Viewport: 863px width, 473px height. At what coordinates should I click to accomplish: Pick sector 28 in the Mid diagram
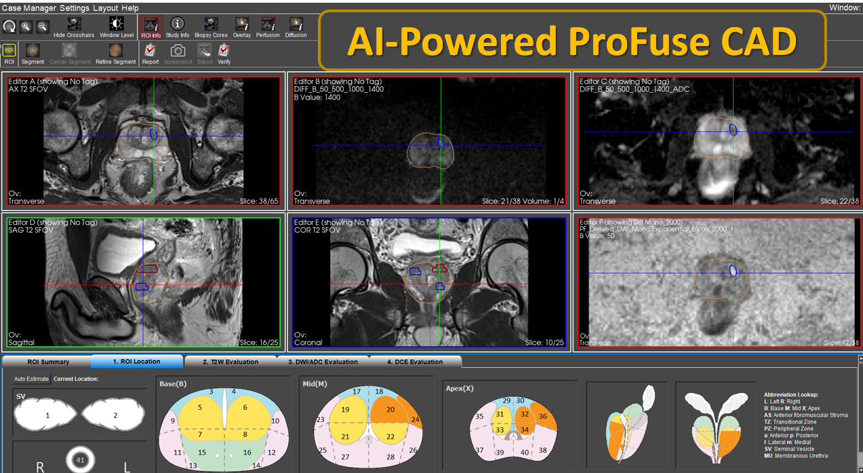390,457
